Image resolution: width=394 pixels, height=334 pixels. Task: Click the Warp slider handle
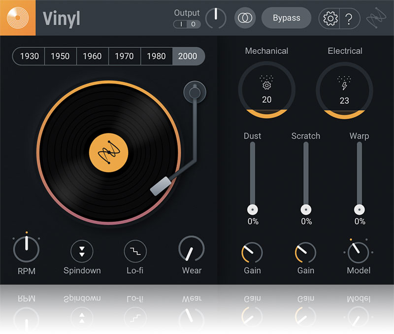coord(360,209)
